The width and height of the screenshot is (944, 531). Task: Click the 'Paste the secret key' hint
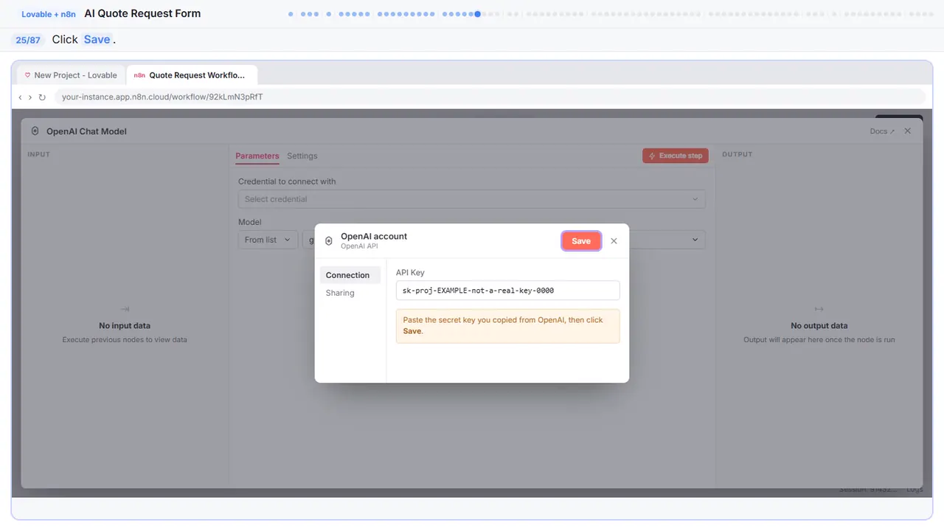pyautogui.click(x=507, y=325)
